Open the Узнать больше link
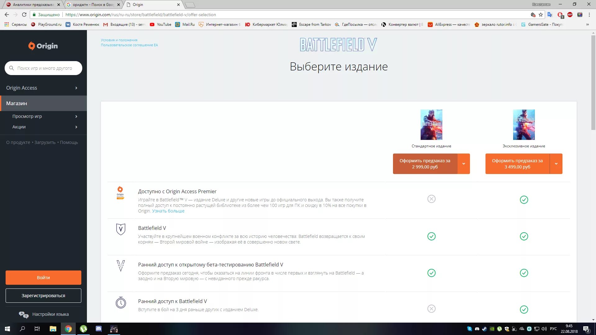Viewport: 596px width, 335px height. [x=168, y=211]
